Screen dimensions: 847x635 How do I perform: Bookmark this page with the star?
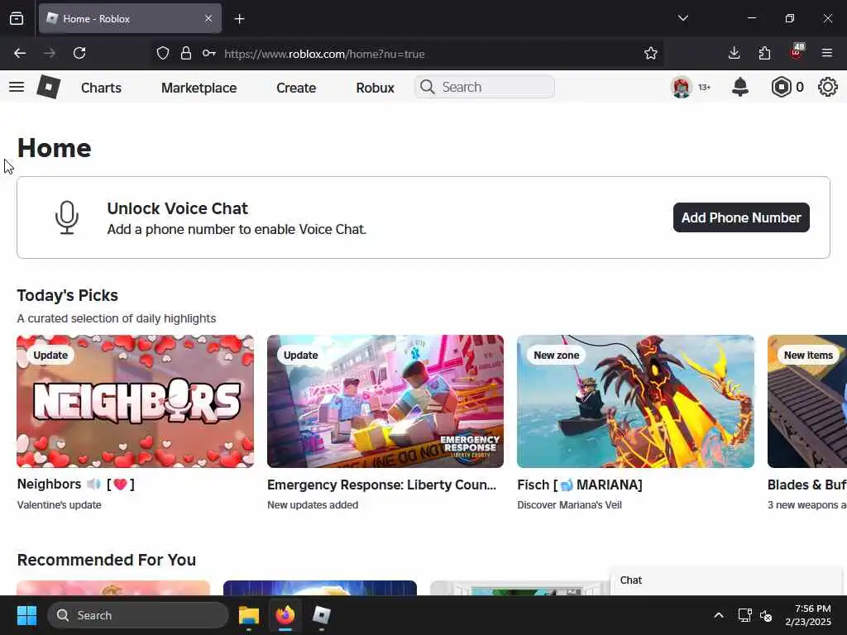(x=651, y=54)
